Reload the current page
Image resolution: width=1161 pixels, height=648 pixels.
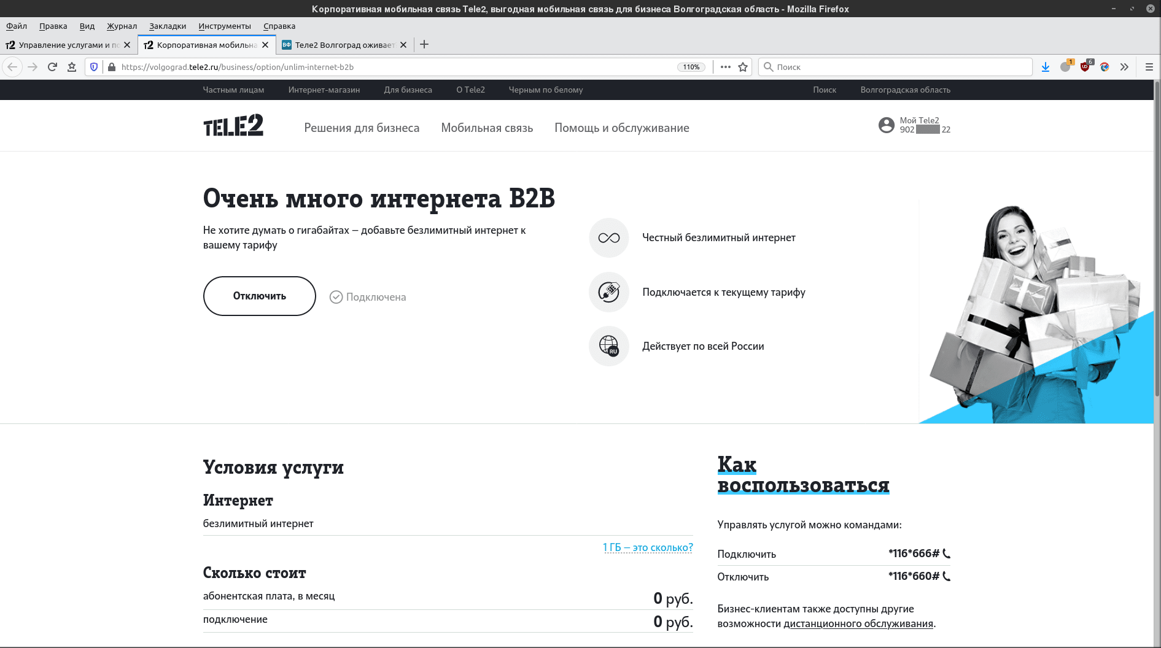(x=52, y=67)
